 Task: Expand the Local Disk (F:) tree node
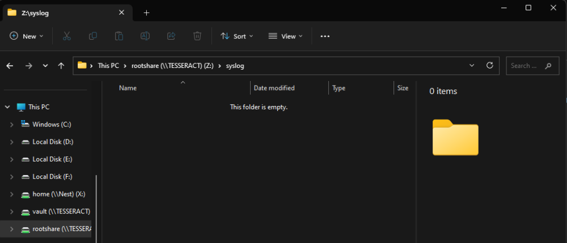point(12,177)
